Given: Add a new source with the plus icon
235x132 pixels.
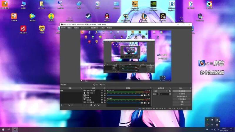Looking at the screenshot, I should tap(85, 105).
